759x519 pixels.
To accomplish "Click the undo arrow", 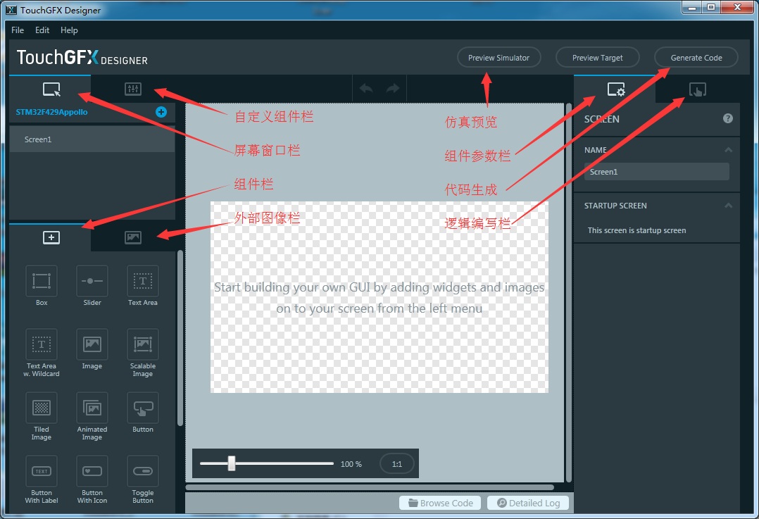I will pyautogui.click(x=366, y=88).
